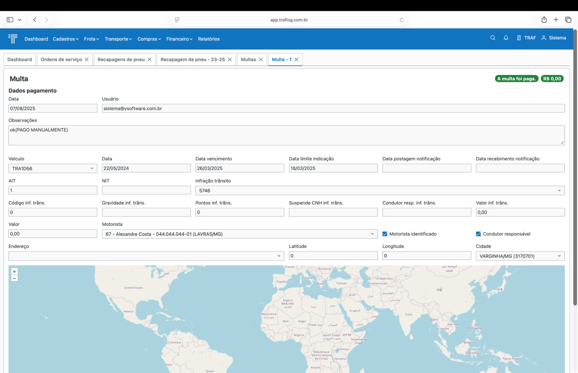Screen dimensions: 578x373
Task: Open the Sistema user profile icon
Action: [544, 38]
